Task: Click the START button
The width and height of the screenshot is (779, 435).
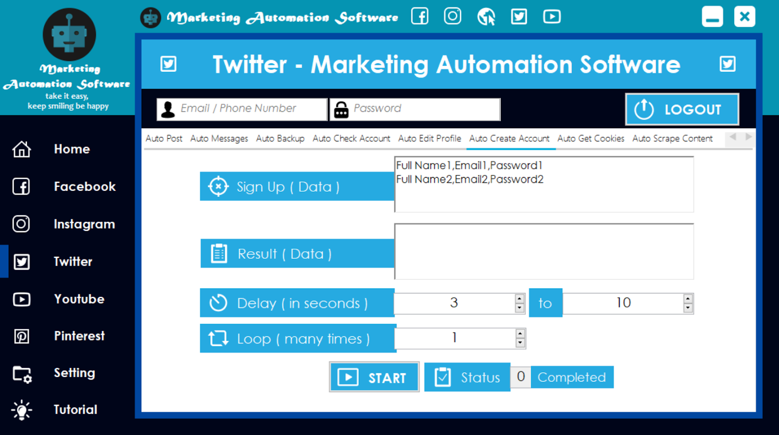Action: [x=374, y=377]
